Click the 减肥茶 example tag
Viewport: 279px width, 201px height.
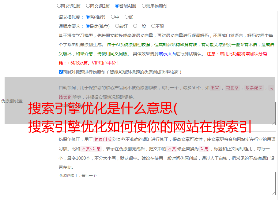click(x=232, y=88)
